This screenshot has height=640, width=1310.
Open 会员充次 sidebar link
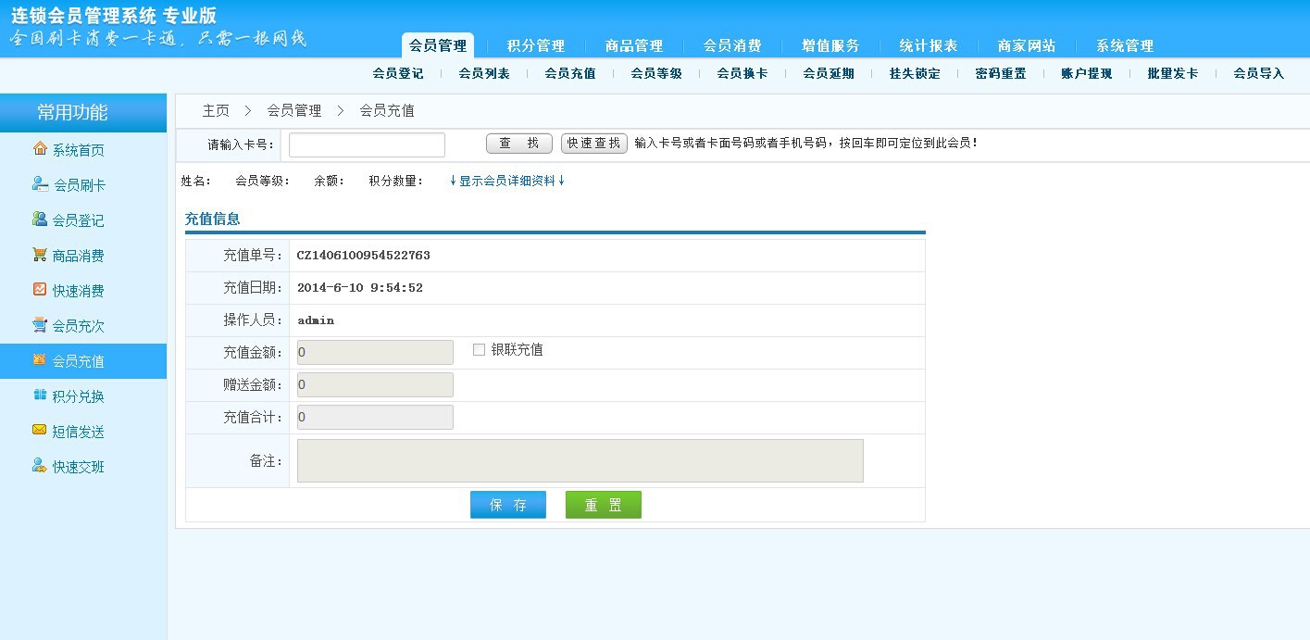point(79,326)
